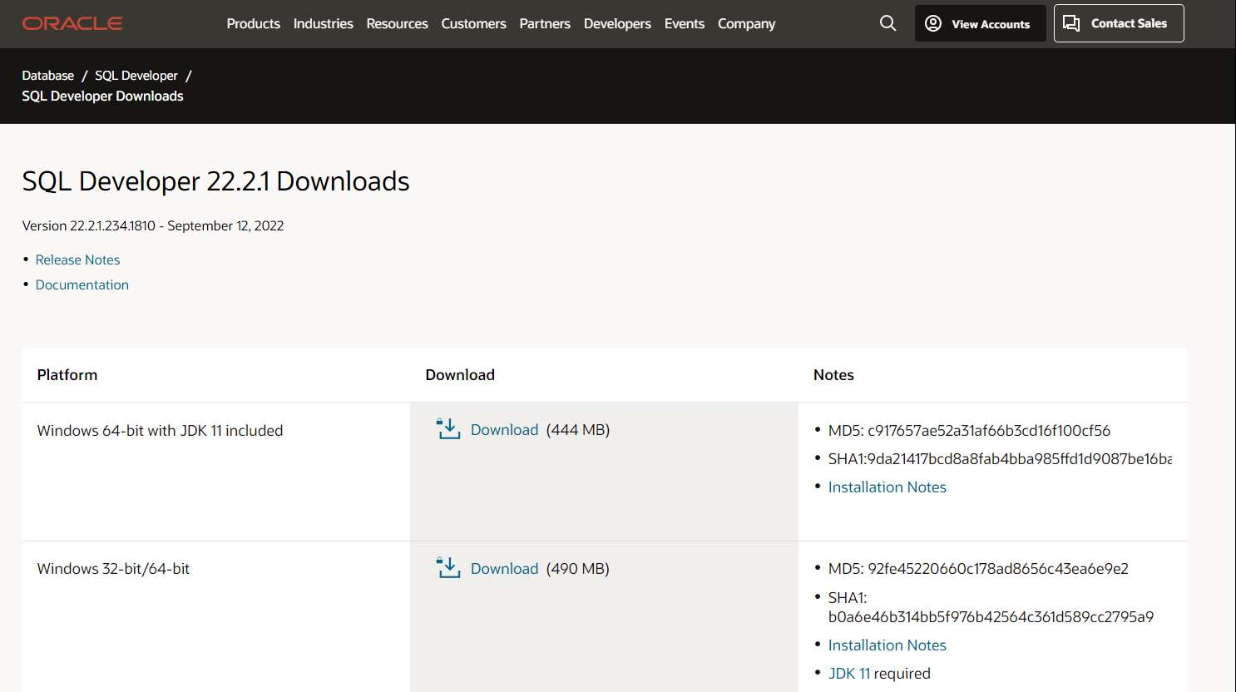The image size is (1236, 692).
Task: Open Installation Notes for Windows 32-bit/64-bit
Action: tap(887, 645)
